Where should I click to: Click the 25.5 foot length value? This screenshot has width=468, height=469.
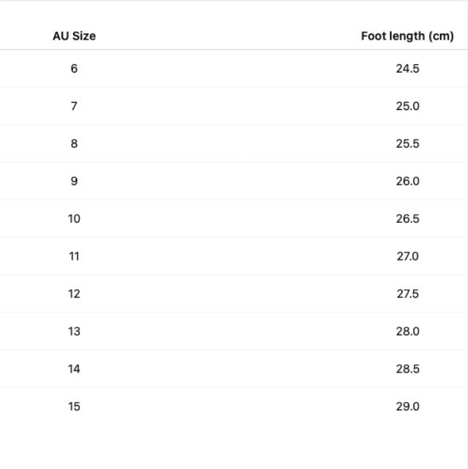(x=407, y=144)
